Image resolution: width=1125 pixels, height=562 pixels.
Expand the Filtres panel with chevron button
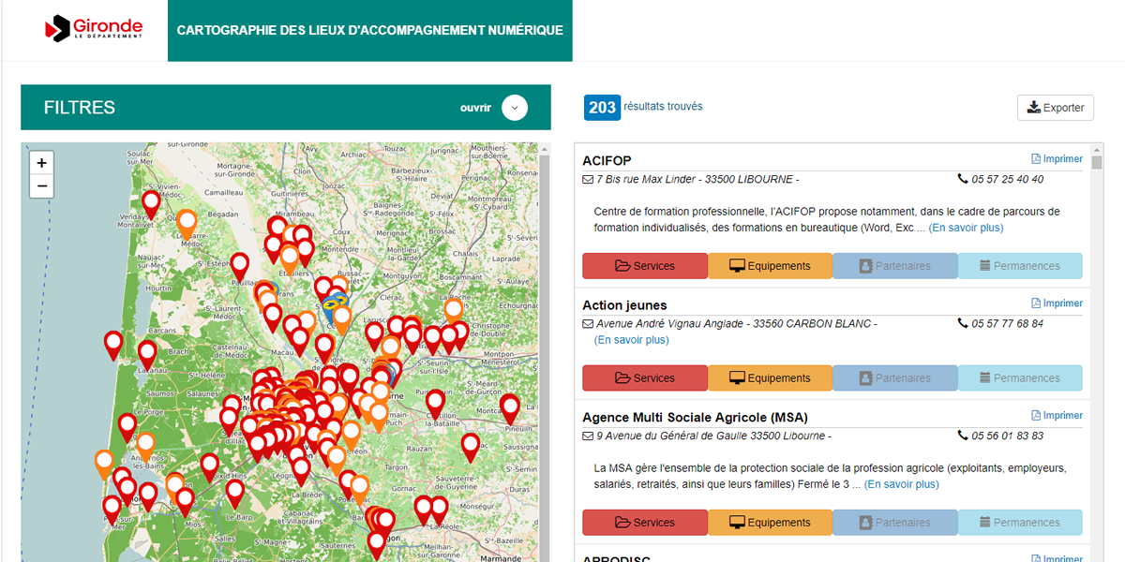(x=515, y=108)
